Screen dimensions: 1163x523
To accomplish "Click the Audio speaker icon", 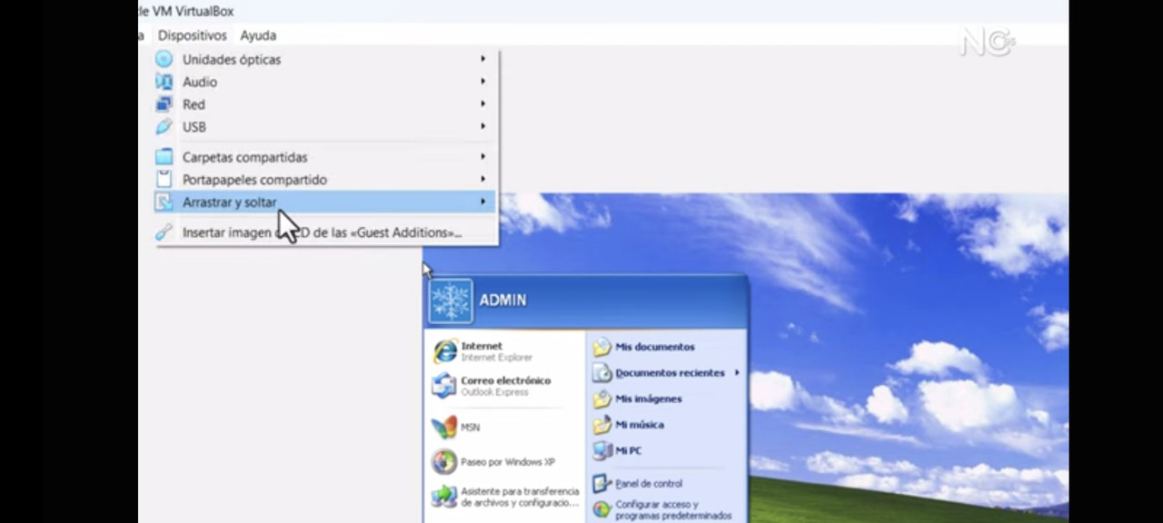I will pyautogui.click(x=164, y=82).
